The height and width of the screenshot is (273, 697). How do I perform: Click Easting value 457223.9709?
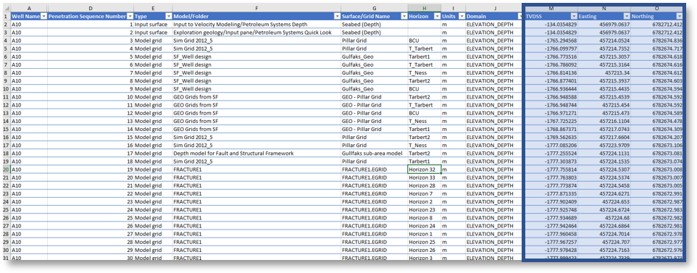click(x=604, y=145)
